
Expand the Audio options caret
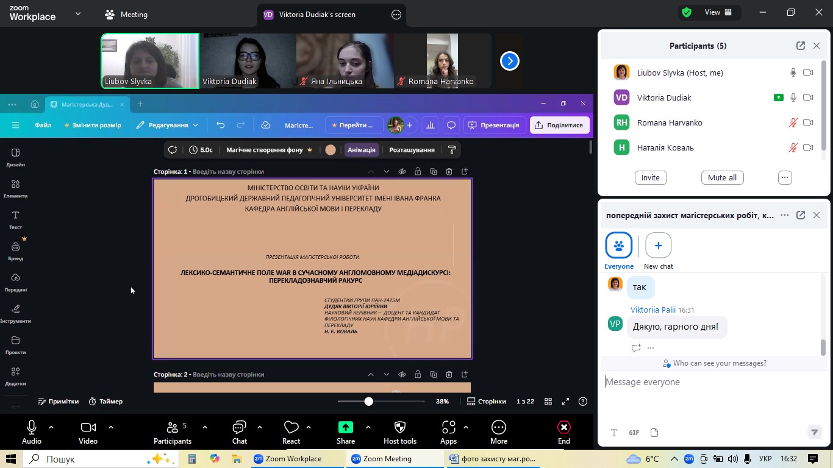[51, 427]
